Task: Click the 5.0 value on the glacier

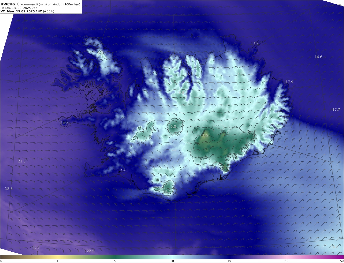Action: [x=173, y=126]
